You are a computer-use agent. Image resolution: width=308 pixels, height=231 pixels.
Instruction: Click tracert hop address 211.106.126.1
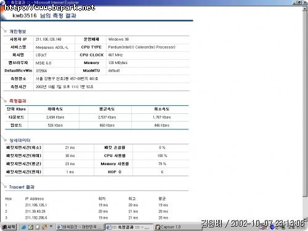click(36, 205)
